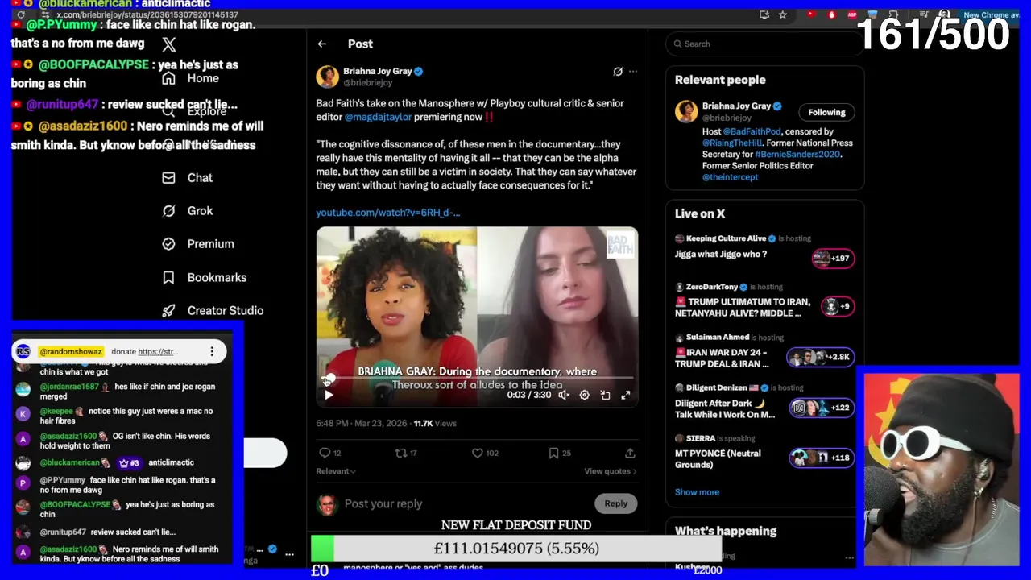
Task: Open the View quotes link
Action: click(x=610, y=471)
